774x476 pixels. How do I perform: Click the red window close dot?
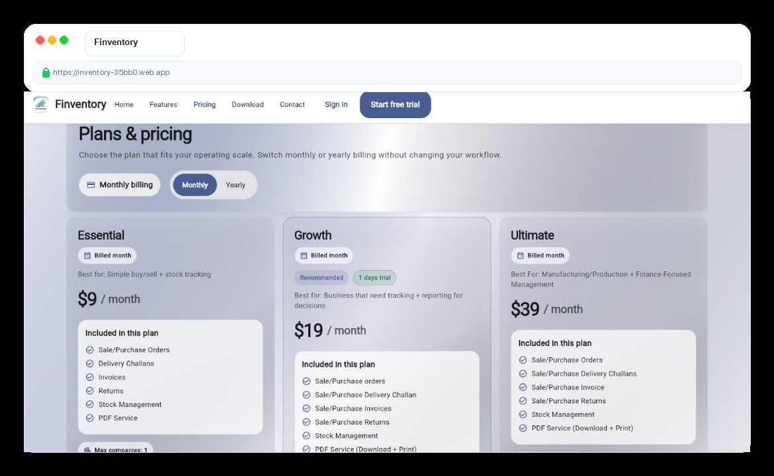[40, 40]
